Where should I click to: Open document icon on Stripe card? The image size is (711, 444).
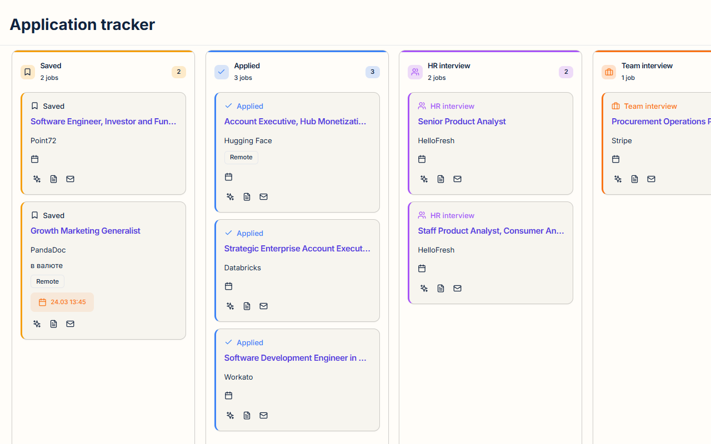(x=634, y=179)
